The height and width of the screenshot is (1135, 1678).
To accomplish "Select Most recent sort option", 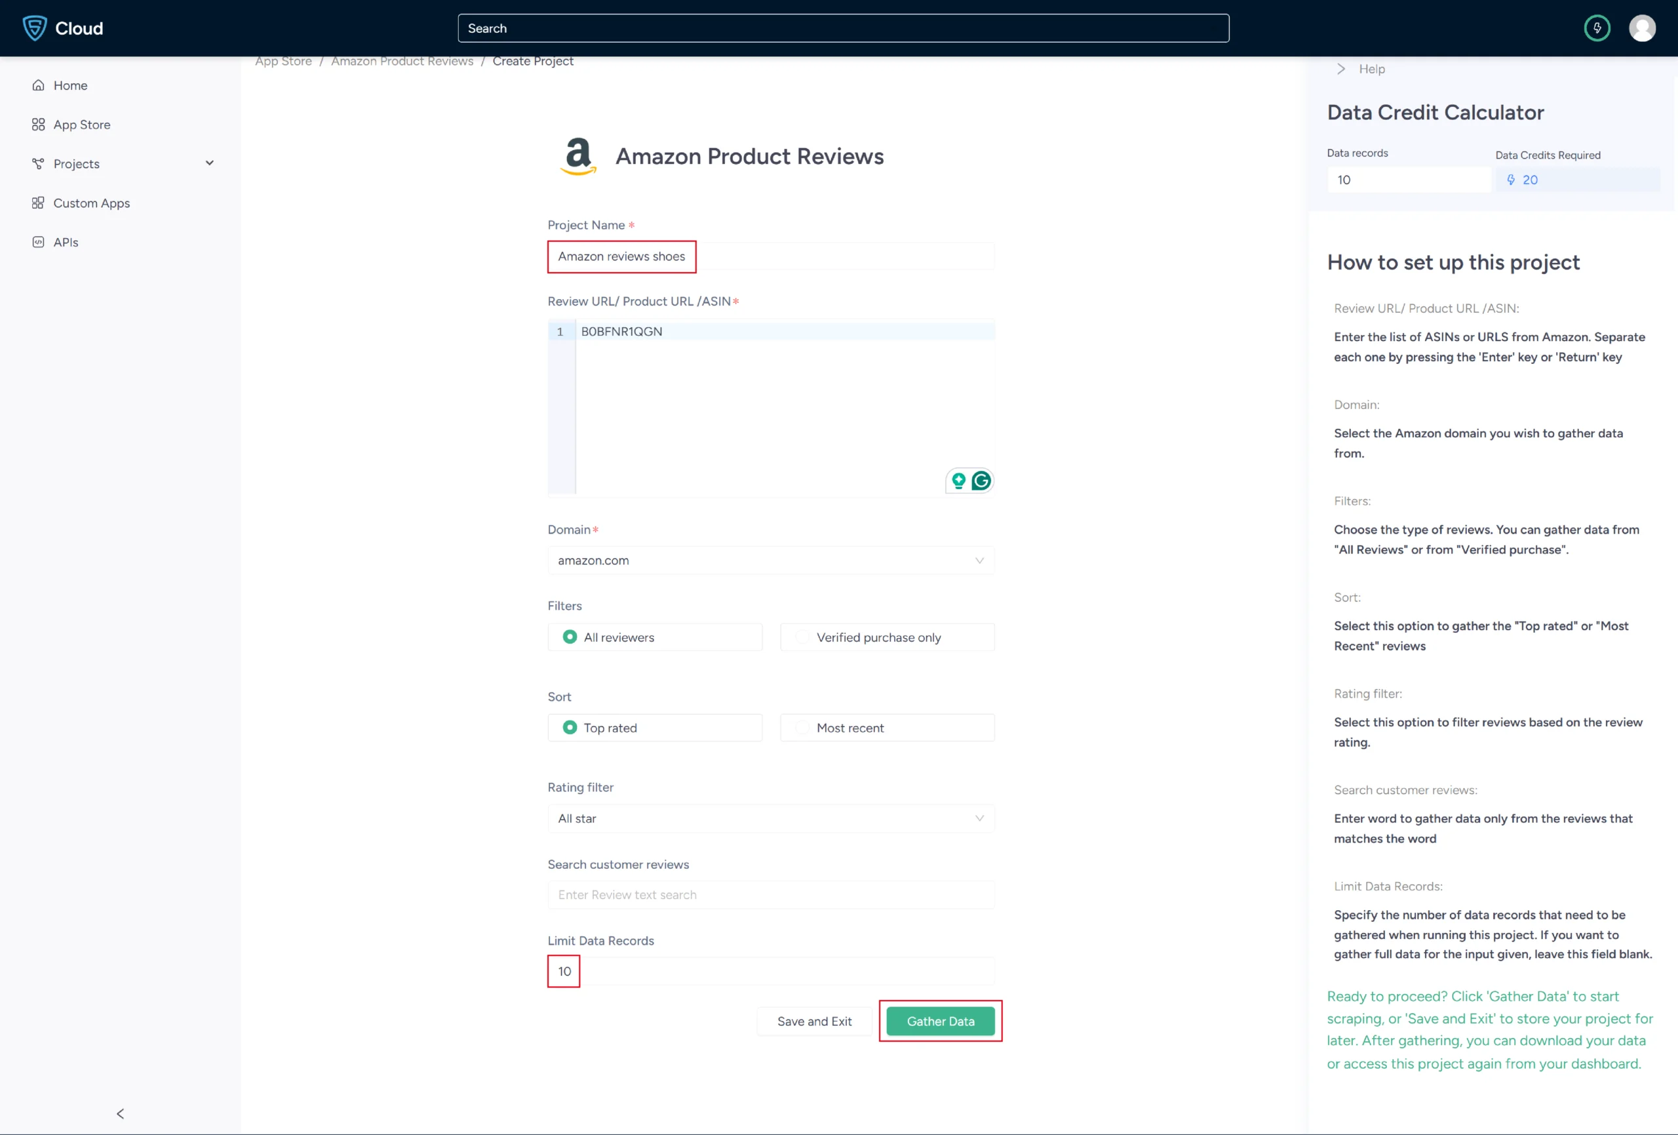I will pos(887,728).
